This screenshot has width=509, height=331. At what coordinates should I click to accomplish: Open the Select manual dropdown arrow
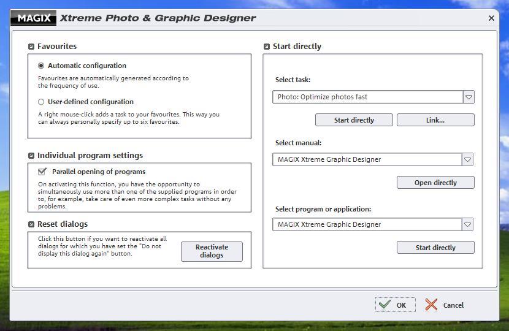(467, 159)
